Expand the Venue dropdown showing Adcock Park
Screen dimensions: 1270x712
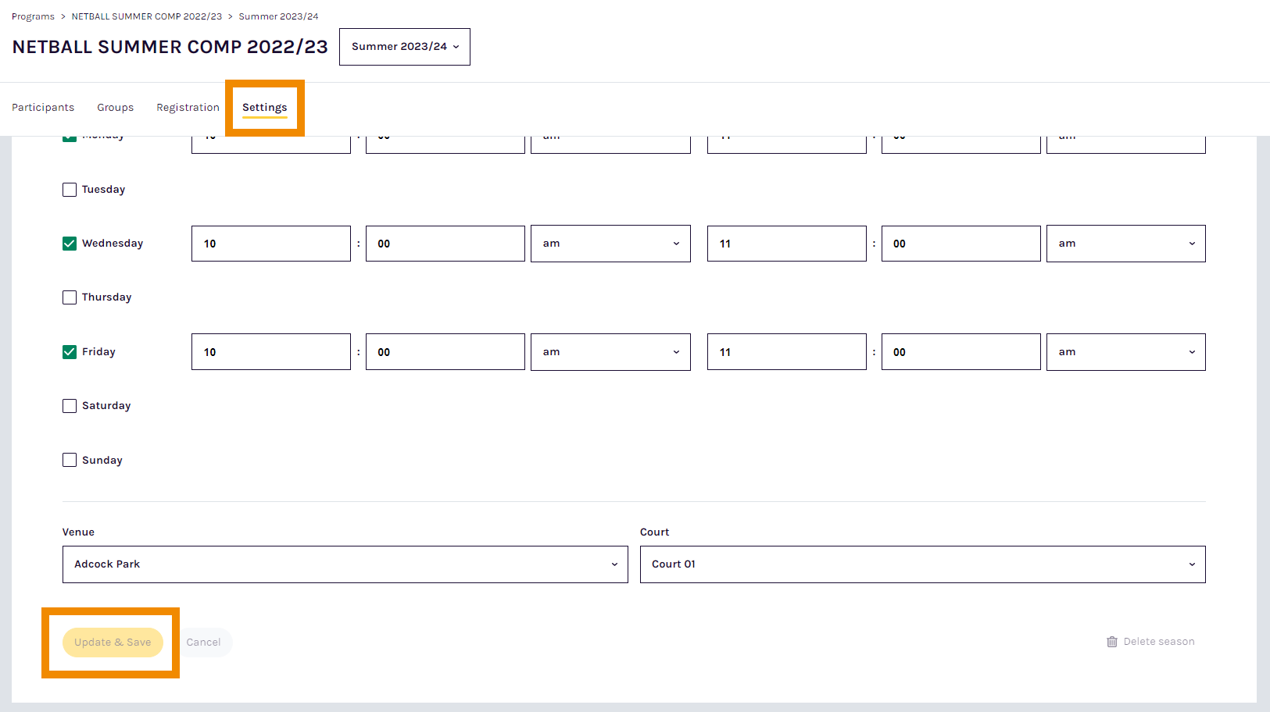point(345,564)
